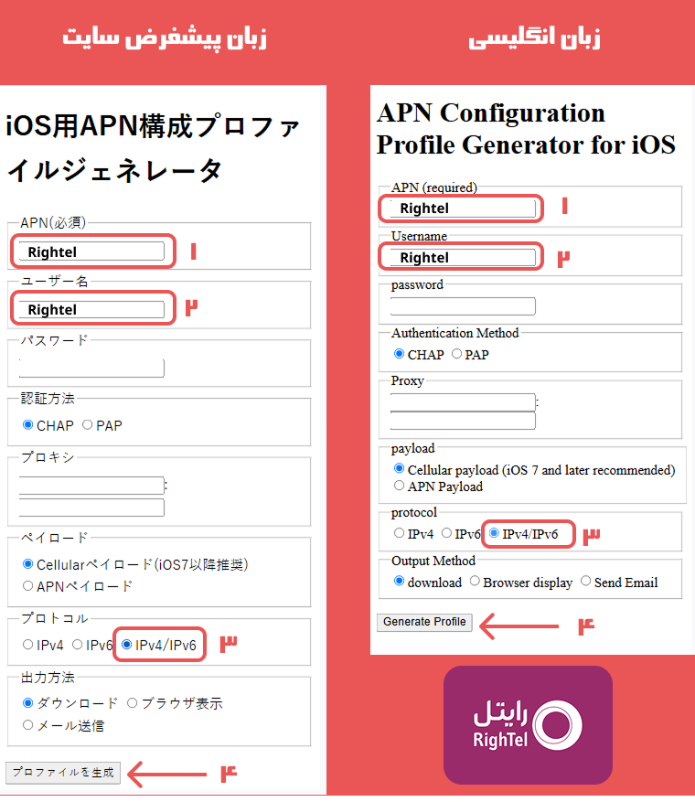
Task: Click the パスワード input field
Action: click(91, 369)
